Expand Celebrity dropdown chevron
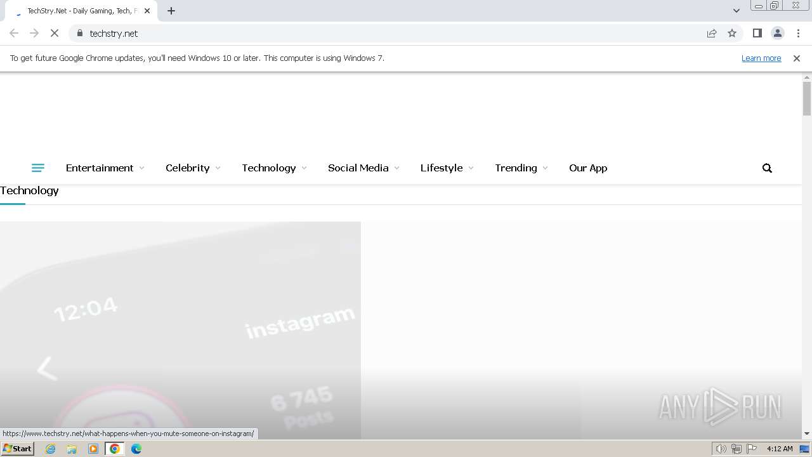Viewport: 812px width, 457px height. point(218,168)
